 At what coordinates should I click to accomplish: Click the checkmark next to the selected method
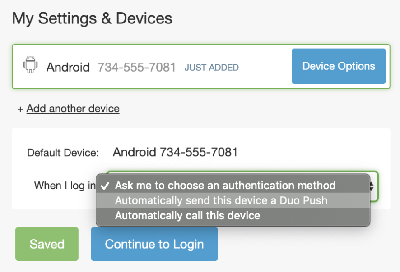106,185
